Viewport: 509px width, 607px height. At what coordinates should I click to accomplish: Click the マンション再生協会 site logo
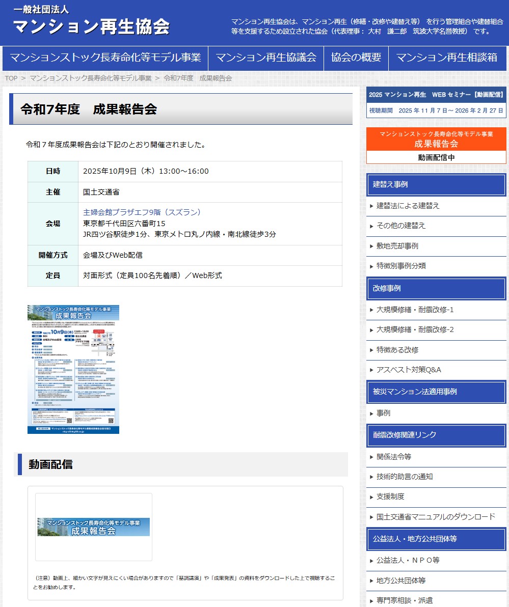coord(91,21)
